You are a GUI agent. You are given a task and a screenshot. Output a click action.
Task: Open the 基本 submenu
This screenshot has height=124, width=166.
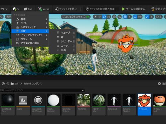pyautogui.click(x=30, y=19)
